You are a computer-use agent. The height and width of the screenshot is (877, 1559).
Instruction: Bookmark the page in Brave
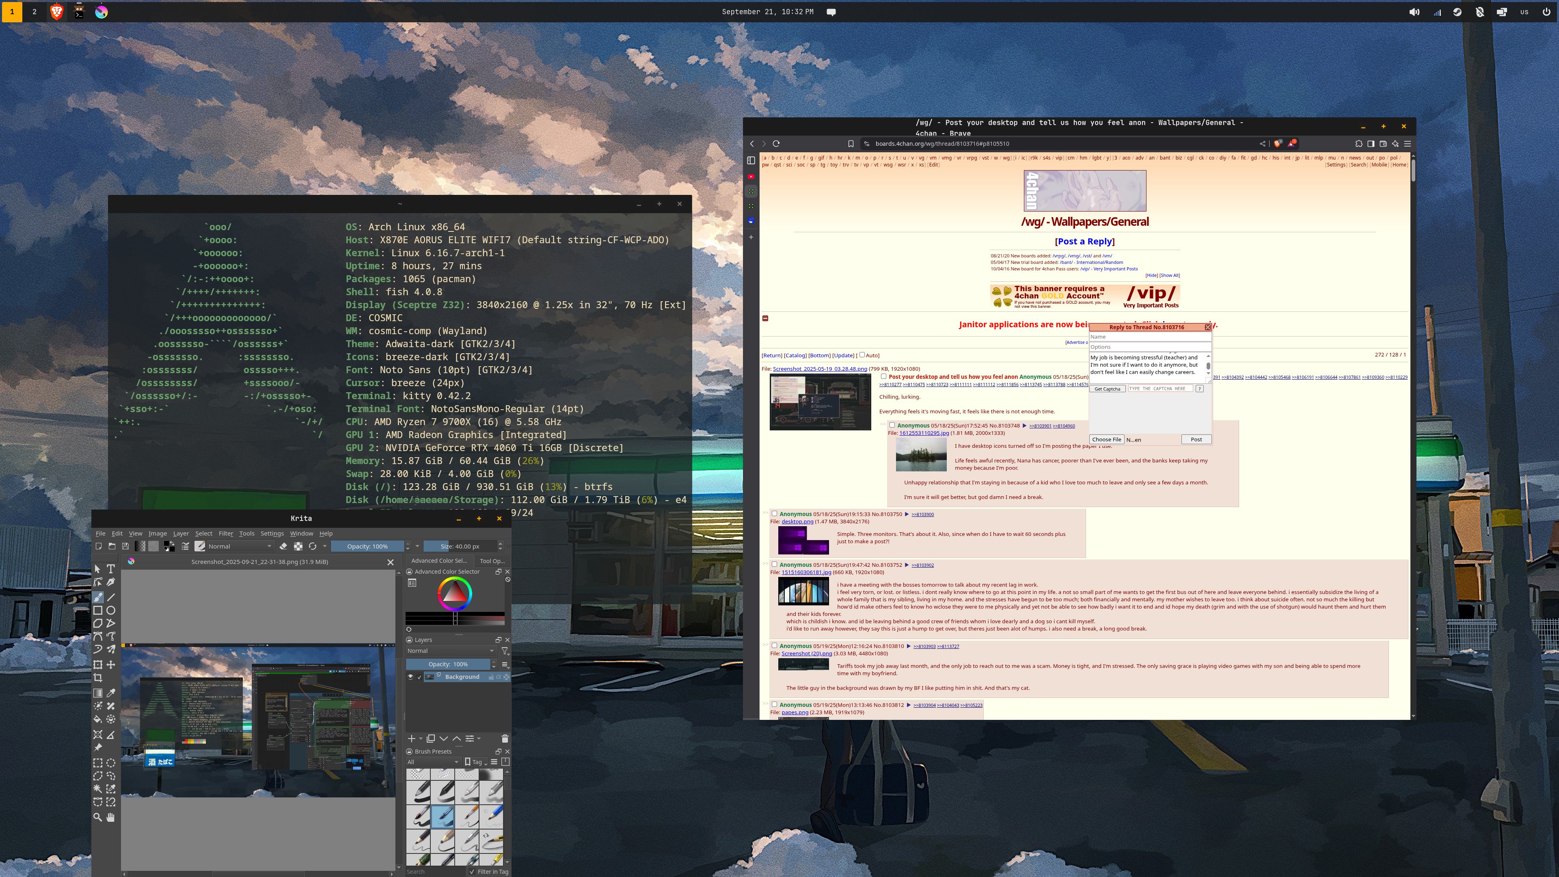click(x=850, y=143)
